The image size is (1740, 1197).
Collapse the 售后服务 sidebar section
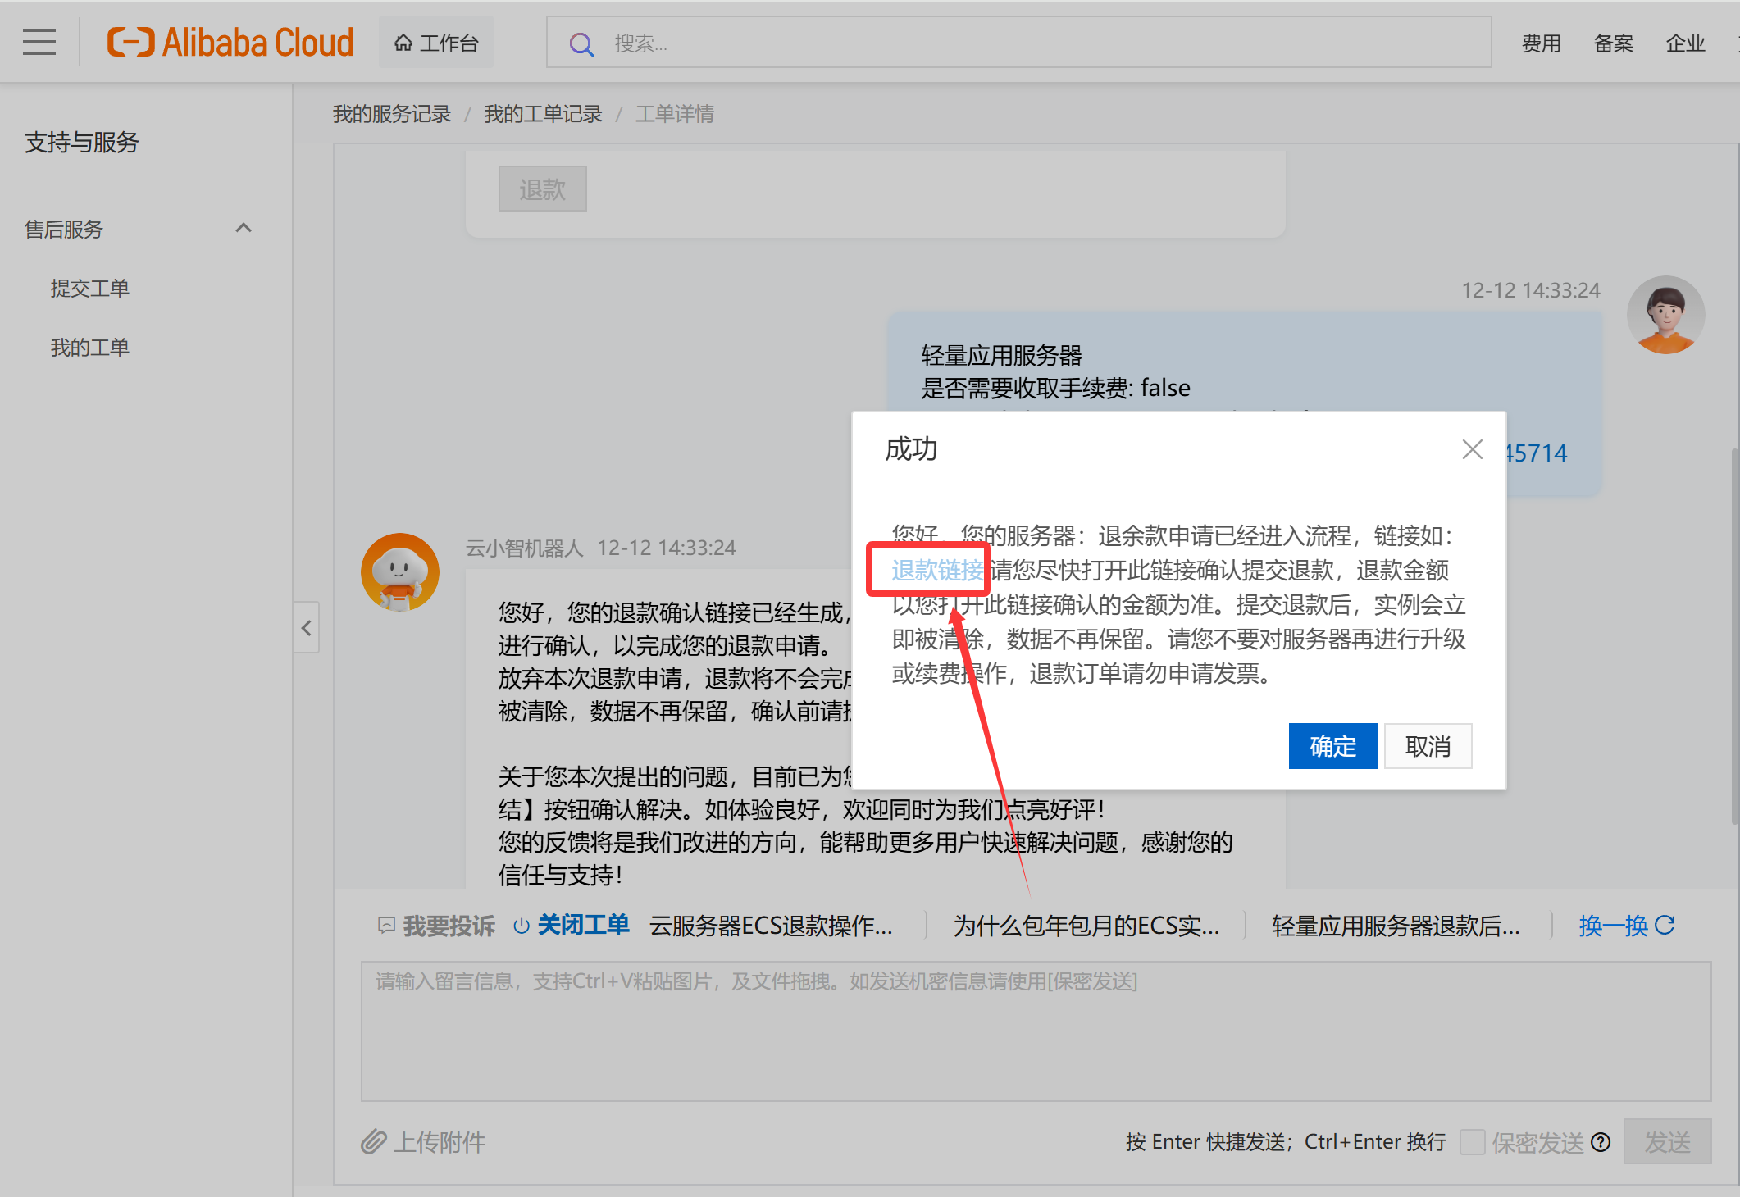pos(243,229)
